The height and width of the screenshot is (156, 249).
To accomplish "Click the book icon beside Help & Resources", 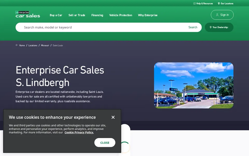I will pyautogui.click(x=194, y=3).
